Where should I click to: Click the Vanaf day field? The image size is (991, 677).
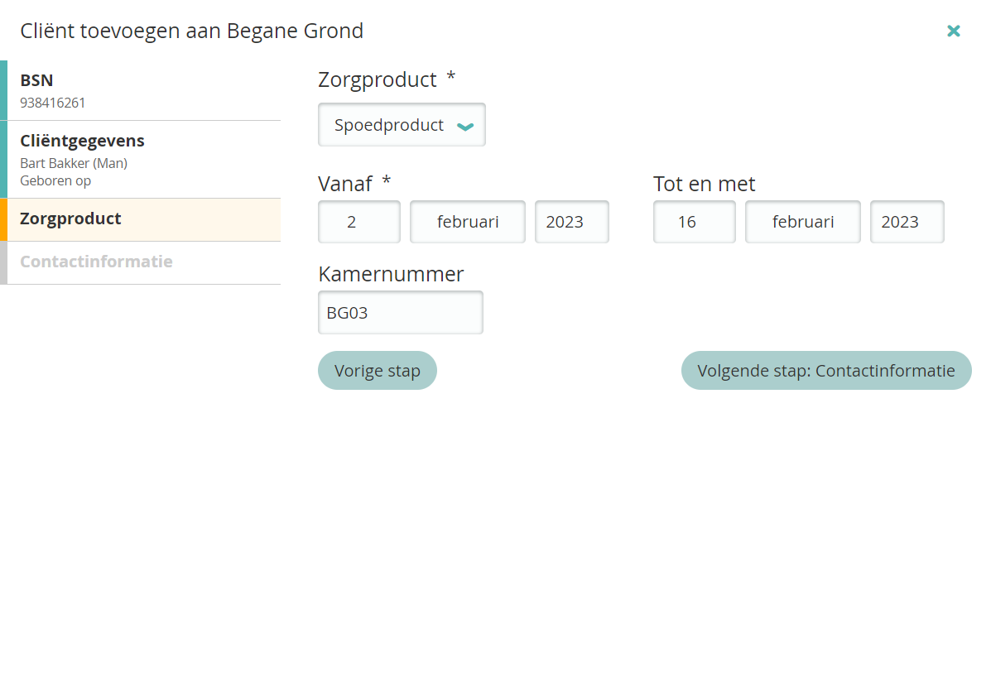[359, 222]
